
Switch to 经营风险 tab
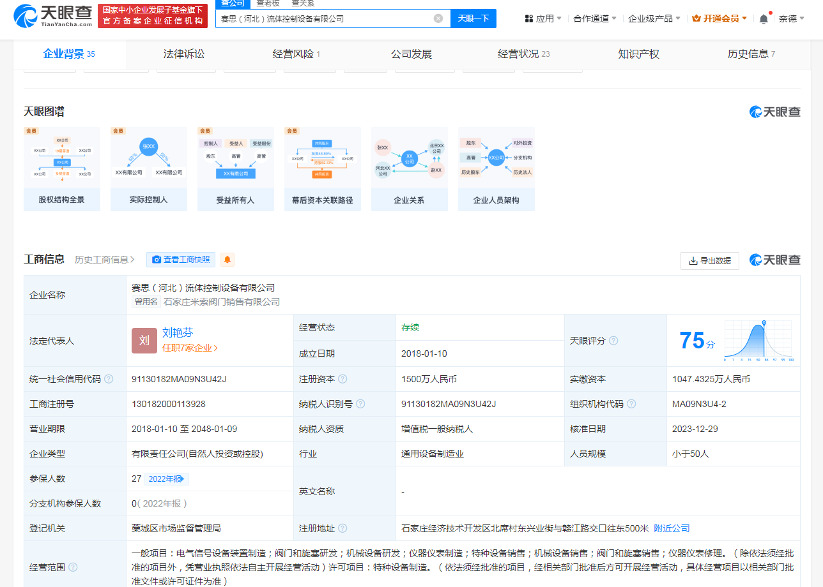pos(296,54)
